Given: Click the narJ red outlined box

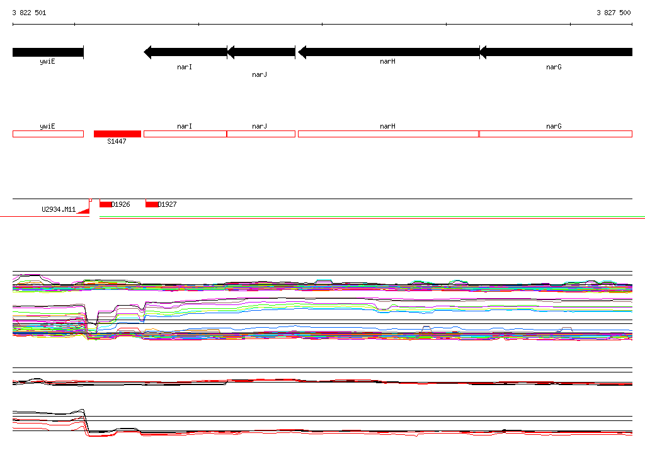Looking at the screenshot, I should pos(261,134).
